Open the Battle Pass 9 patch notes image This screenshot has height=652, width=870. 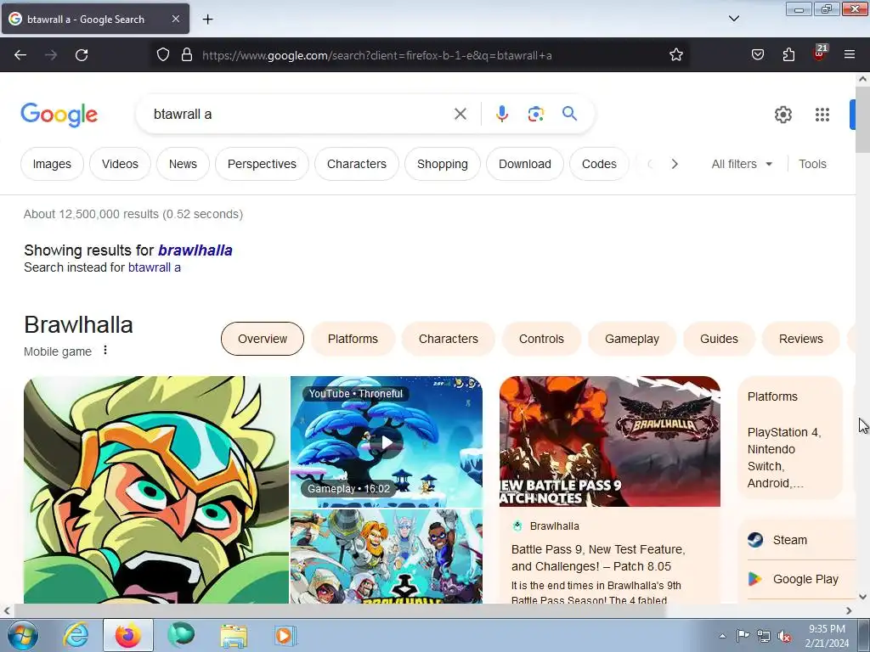coord(610,441)
